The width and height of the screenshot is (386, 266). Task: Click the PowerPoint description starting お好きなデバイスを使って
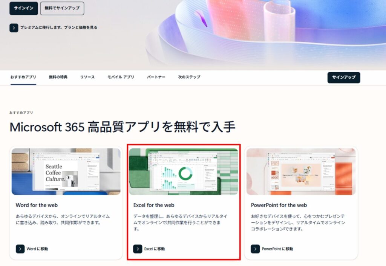click(298, 222)
